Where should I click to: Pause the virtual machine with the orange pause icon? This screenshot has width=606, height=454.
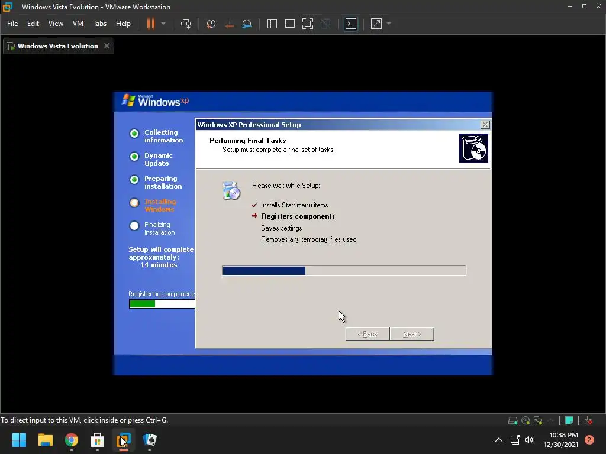151,24
